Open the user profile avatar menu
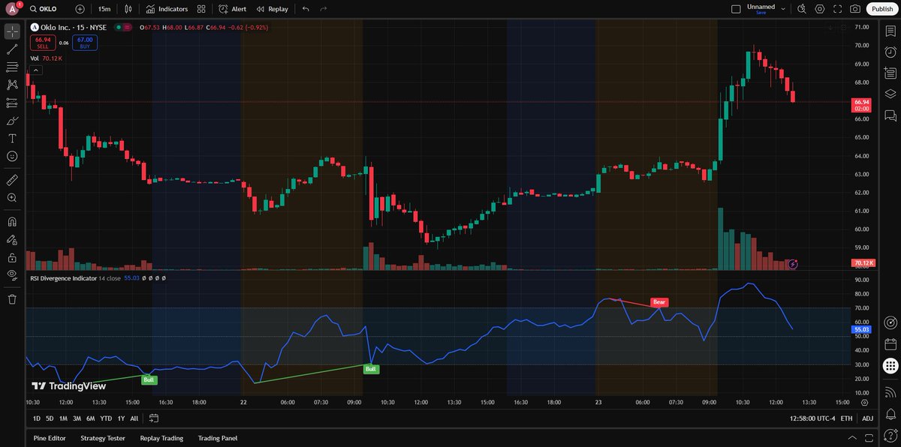This screenshot has width=901, height=447. point(13,9)
